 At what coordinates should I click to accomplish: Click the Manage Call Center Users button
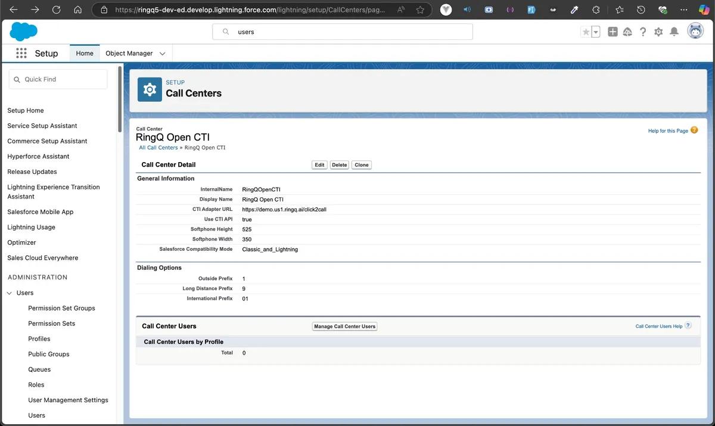(x=345, y=327)
